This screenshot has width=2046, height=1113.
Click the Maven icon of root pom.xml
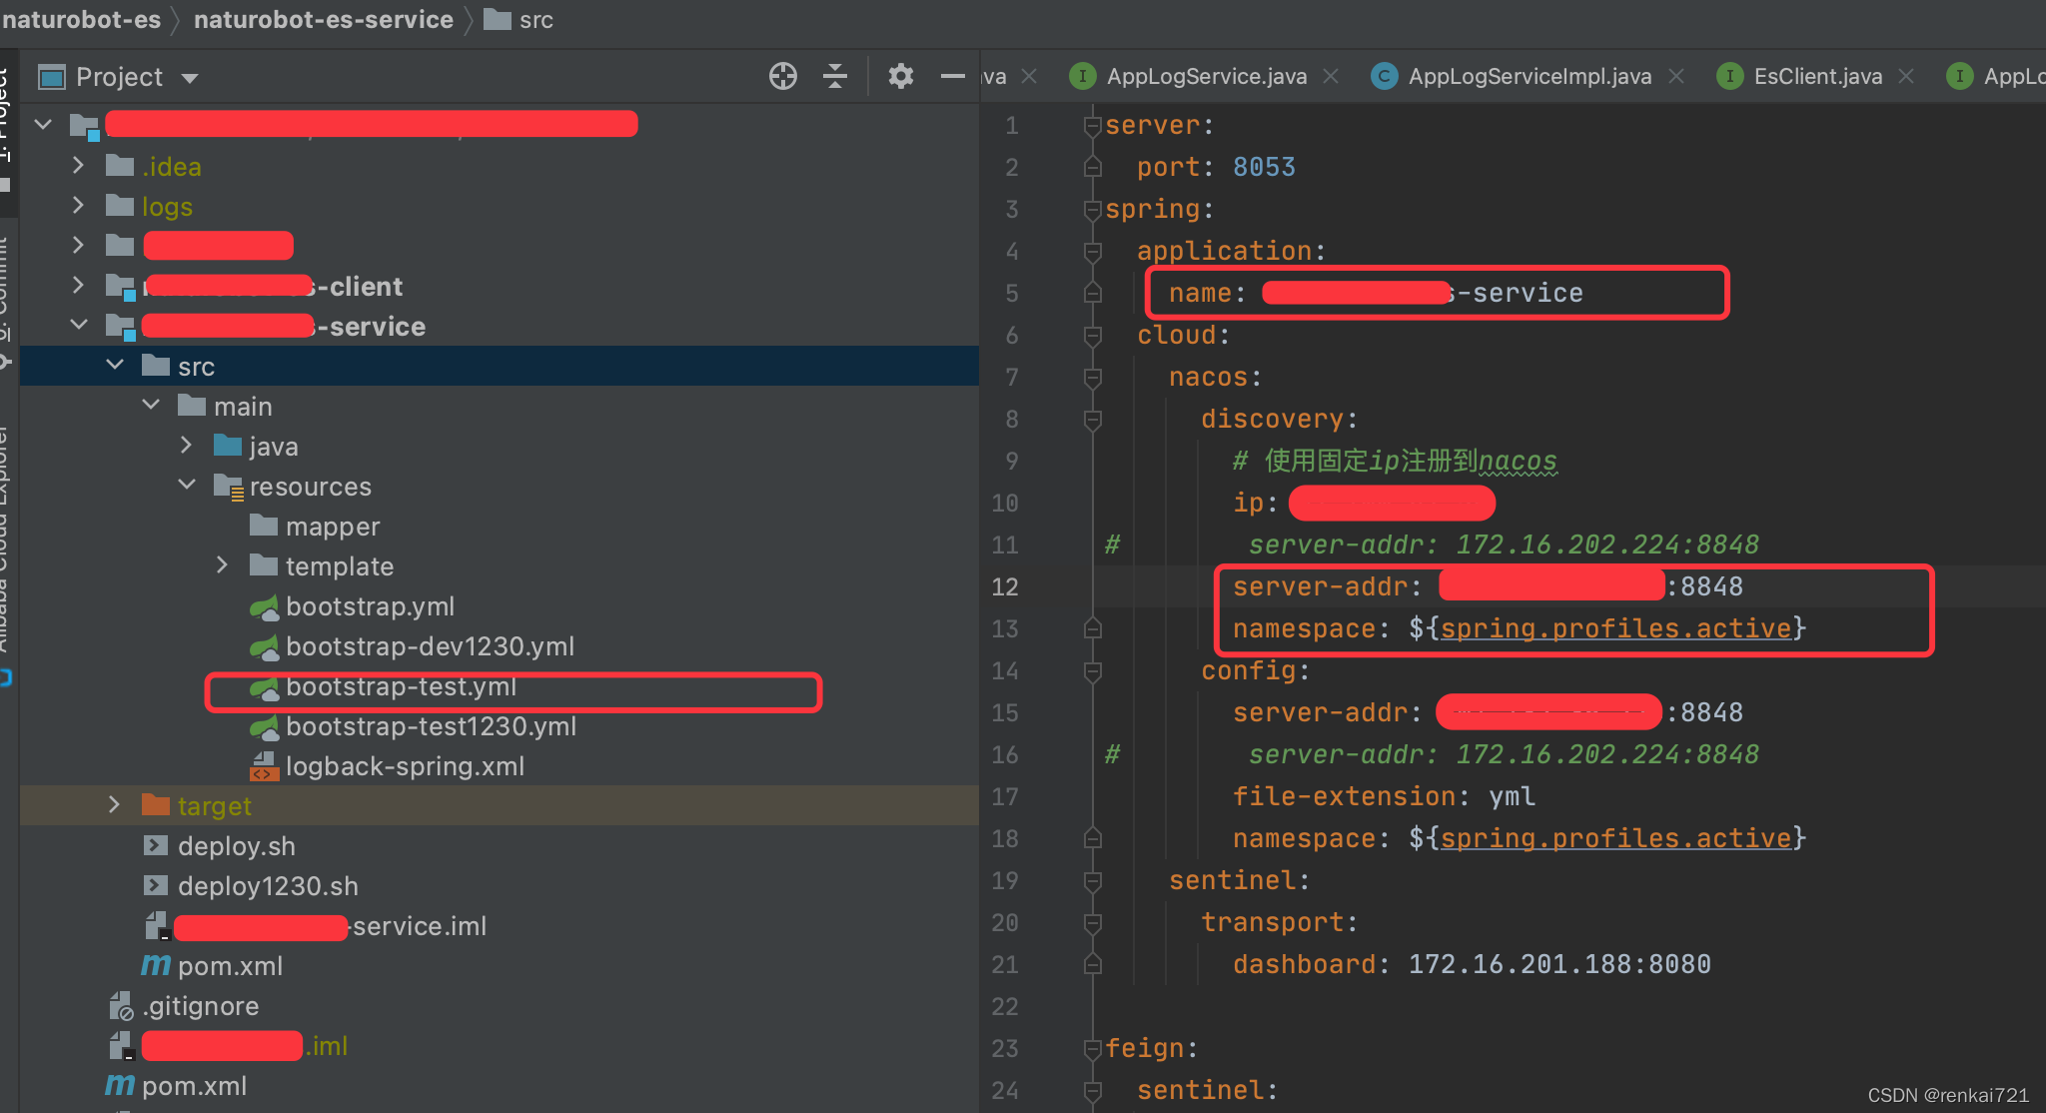pos(120,1085)
